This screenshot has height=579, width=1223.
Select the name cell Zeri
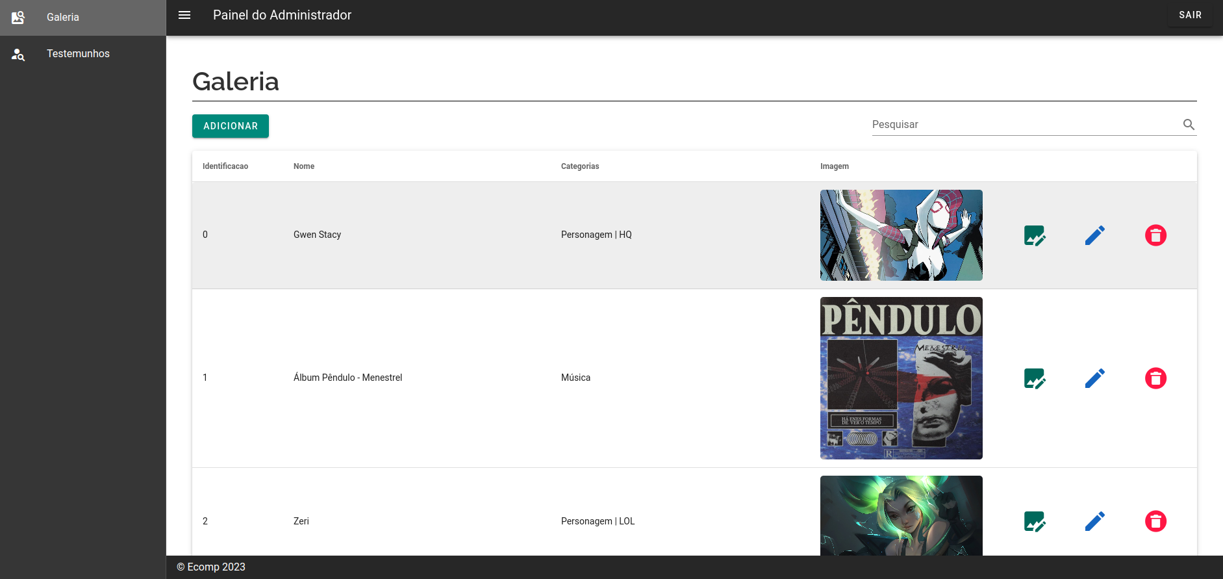301,521
